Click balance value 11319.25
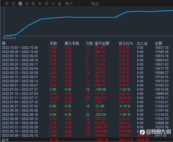 (162, 114)
